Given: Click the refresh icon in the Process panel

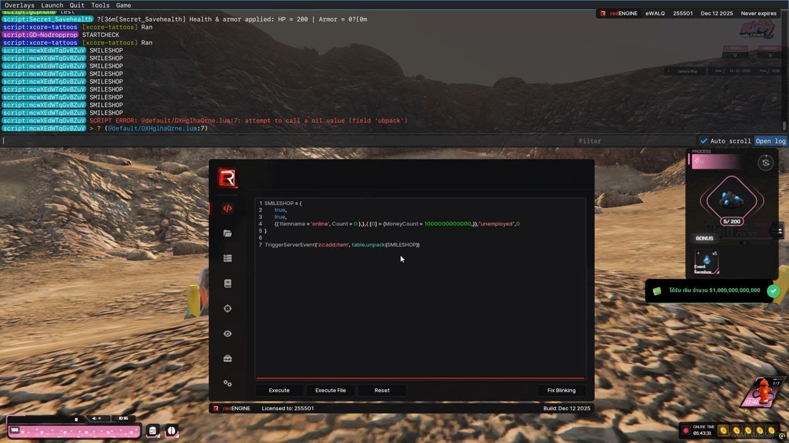Looking at the screenshot, I should click(x=766, y=162).
